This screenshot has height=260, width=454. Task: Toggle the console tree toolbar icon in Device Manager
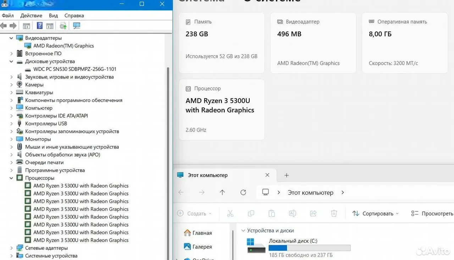pyautogui.click(x=26, y=26)
